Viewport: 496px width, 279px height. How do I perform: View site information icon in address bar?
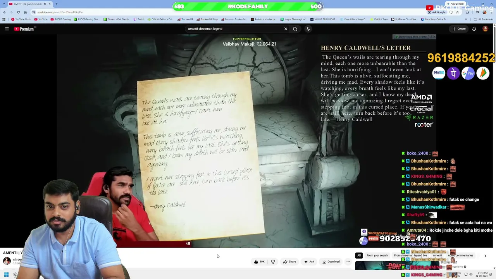(34, 12)
